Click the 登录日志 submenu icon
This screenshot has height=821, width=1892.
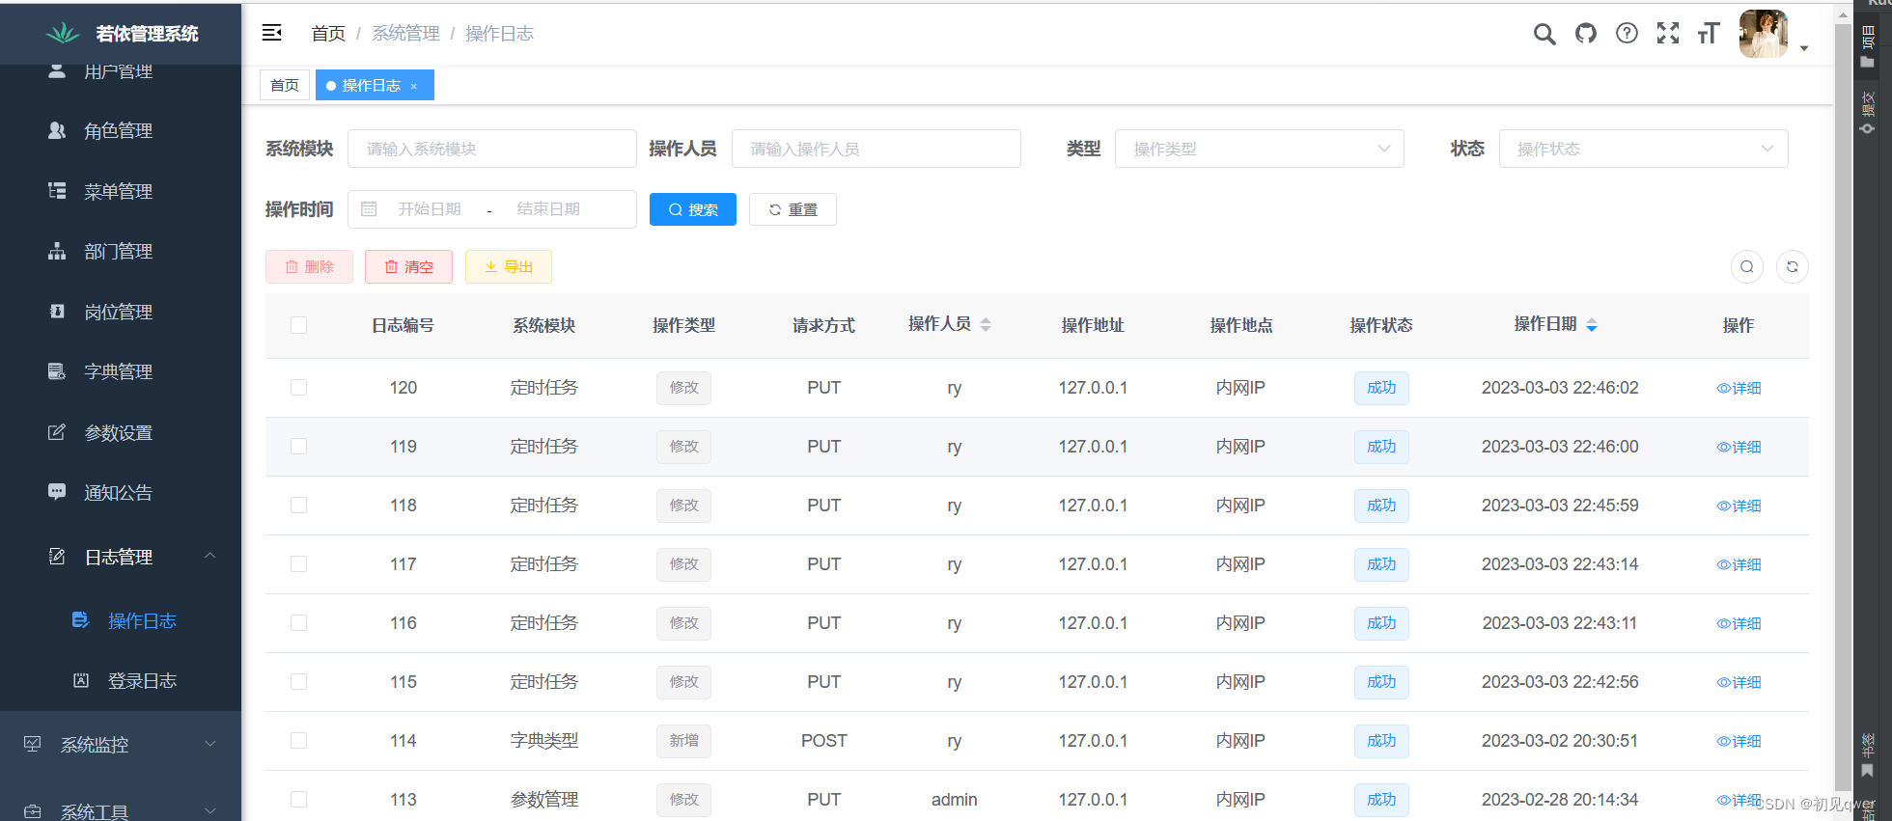pos(81,680)
